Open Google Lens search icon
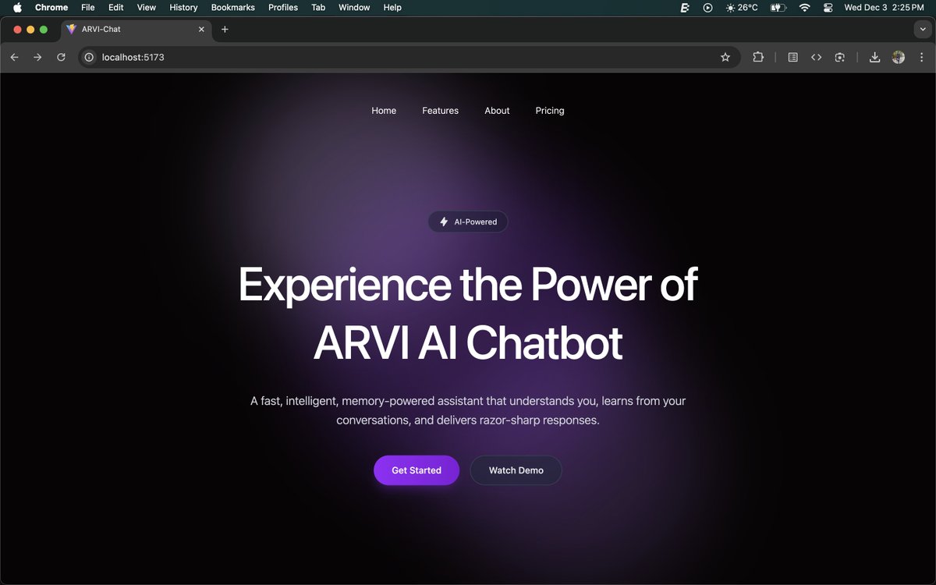Viewport: 936px width, 585px height. tap(839, 57)
